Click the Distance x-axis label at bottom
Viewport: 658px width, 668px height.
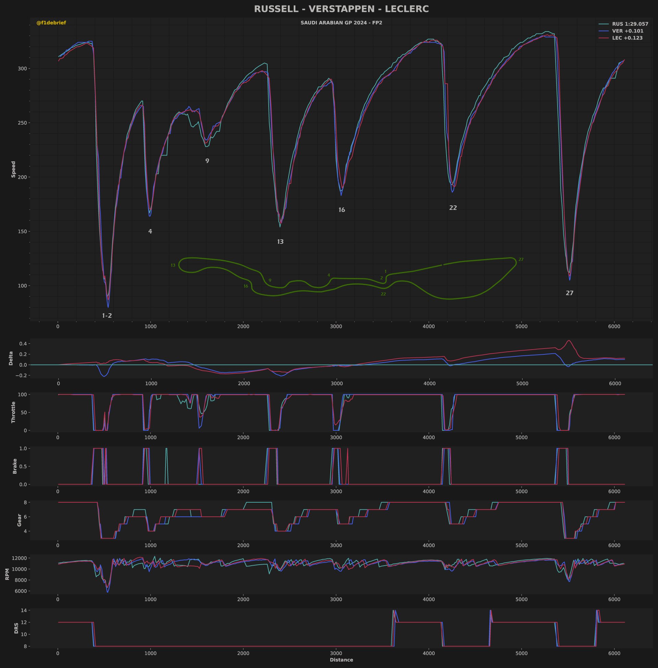(x=341, y=660)
